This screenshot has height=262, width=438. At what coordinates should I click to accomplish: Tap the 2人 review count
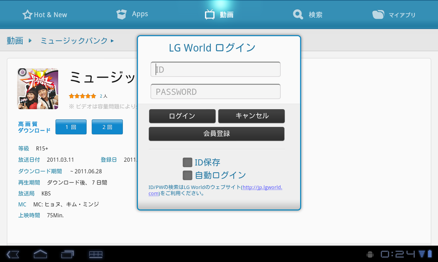104,96
